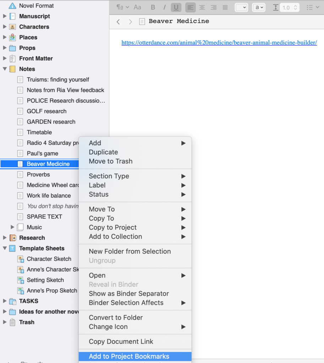The height and width of the screenshot is (363, 324).
Task: Expand the Music folder in the binder
Action: 12,227
